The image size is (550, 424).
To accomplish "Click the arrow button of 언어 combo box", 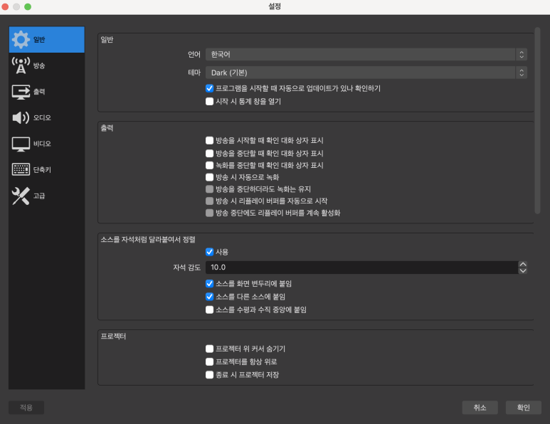I will pyautogui.click(x=522, y=54).
